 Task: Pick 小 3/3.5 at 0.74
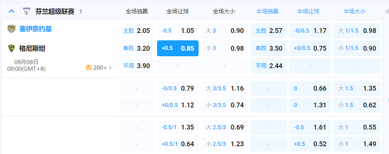click(x=225, y=105)
